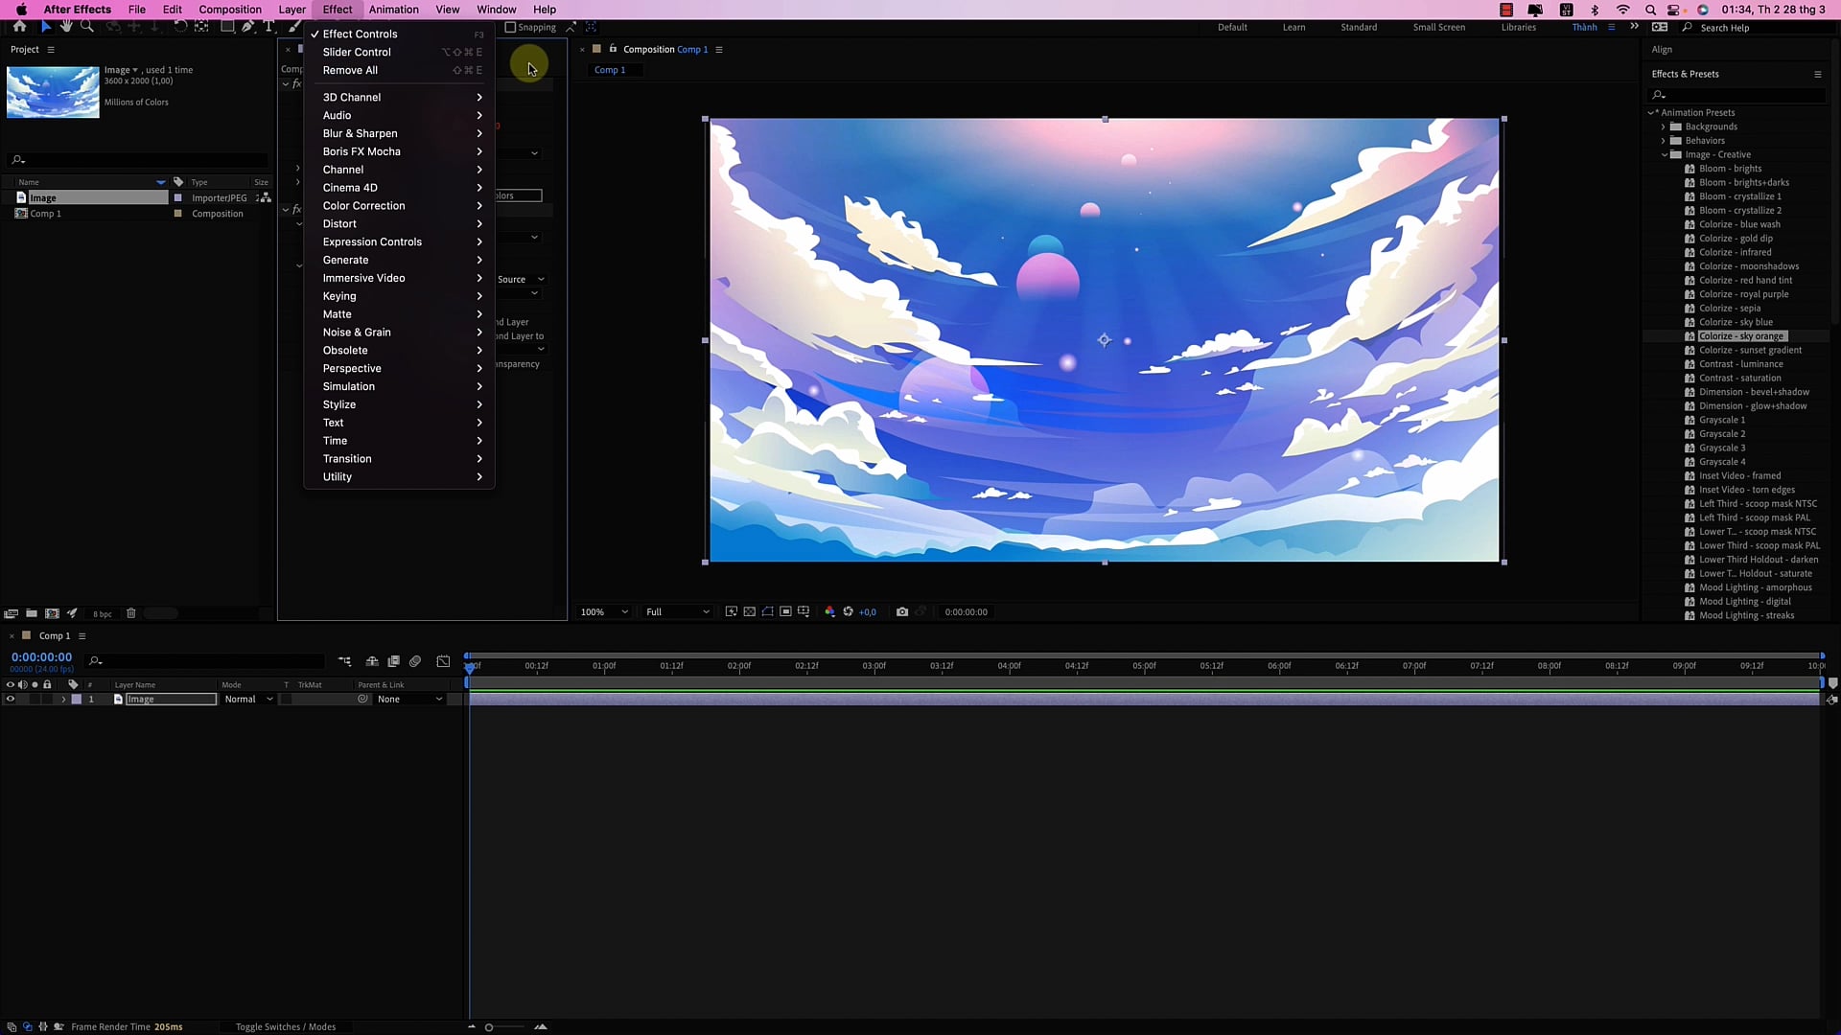
Task: Toggle Region of Interest in viewer
Action: tap(786, 612)
